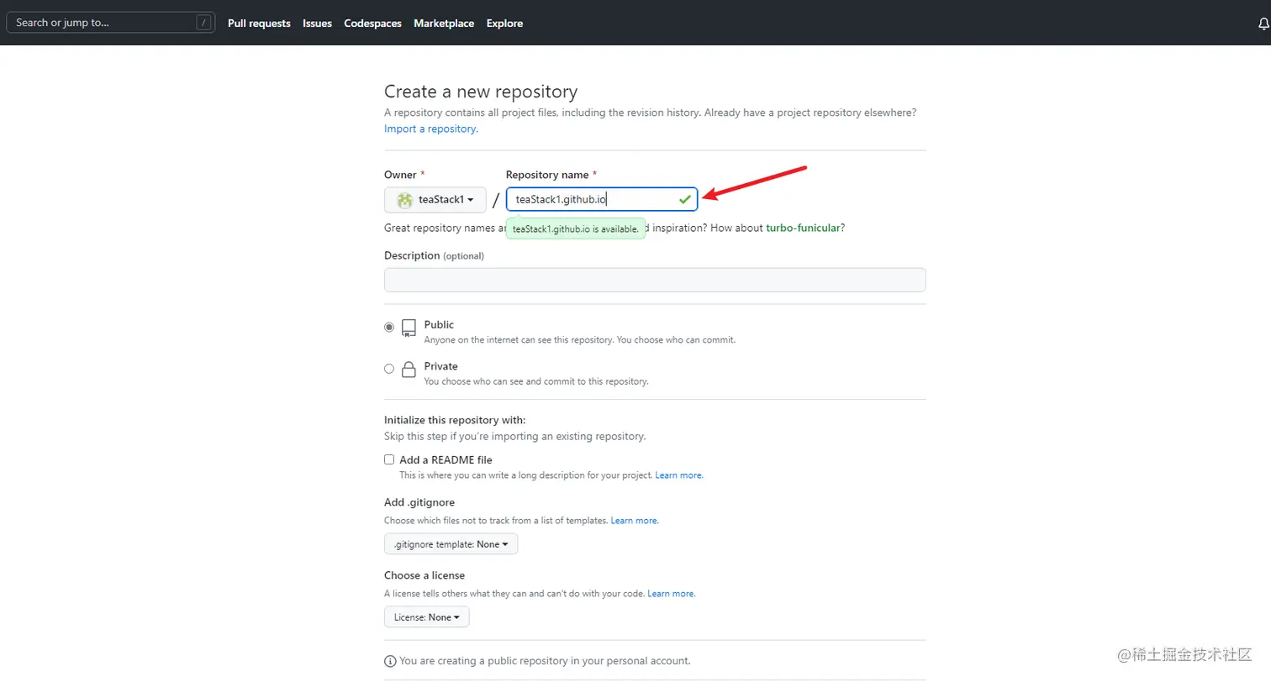The image size is (1271, 682).
Task: Open the Issues navigation item
Action: tap(317, 24)
